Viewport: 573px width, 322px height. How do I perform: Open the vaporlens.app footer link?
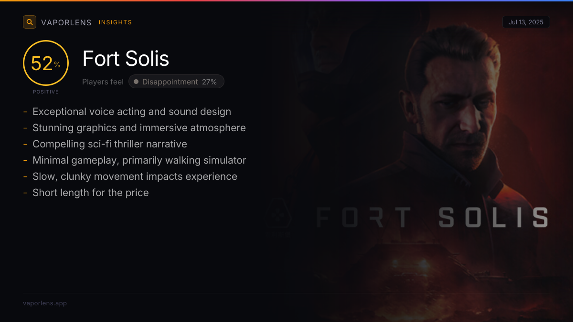point(45,303)
